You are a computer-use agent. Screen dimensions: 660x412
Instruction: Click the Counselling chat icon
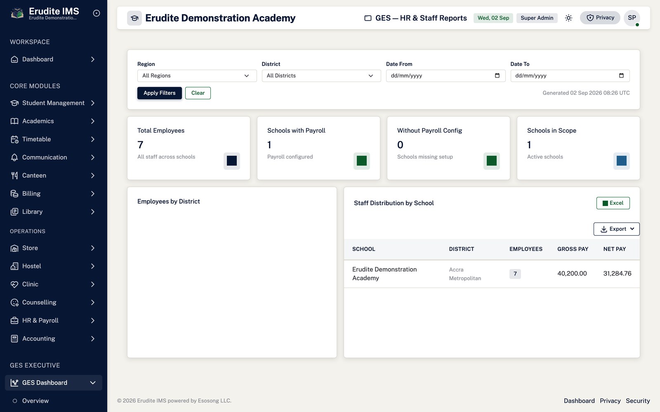coord(14,302)
